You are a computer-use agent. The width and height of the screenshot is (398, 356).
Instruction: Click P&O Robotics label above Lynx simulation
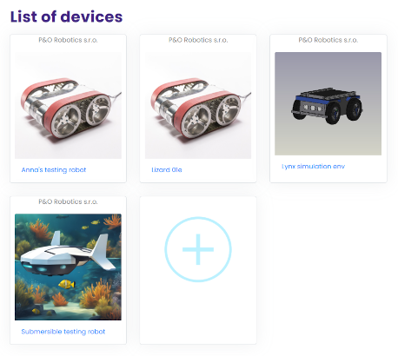[x=328, y=40]
